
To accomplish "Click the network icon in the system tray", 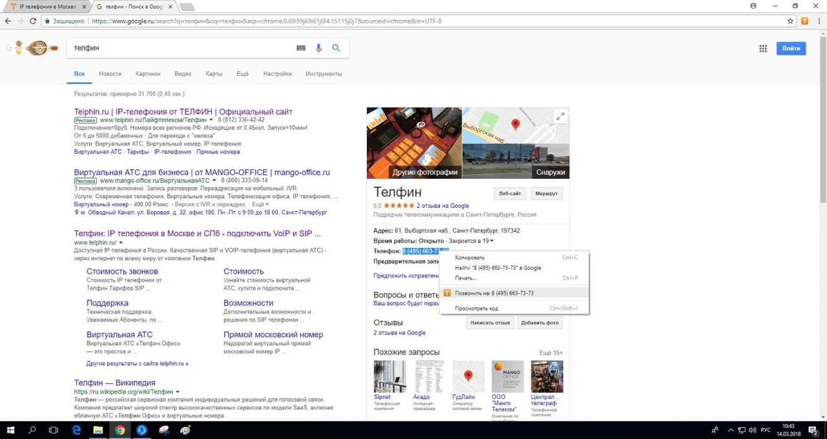I will pyautogui.click(x=742, y=430).
